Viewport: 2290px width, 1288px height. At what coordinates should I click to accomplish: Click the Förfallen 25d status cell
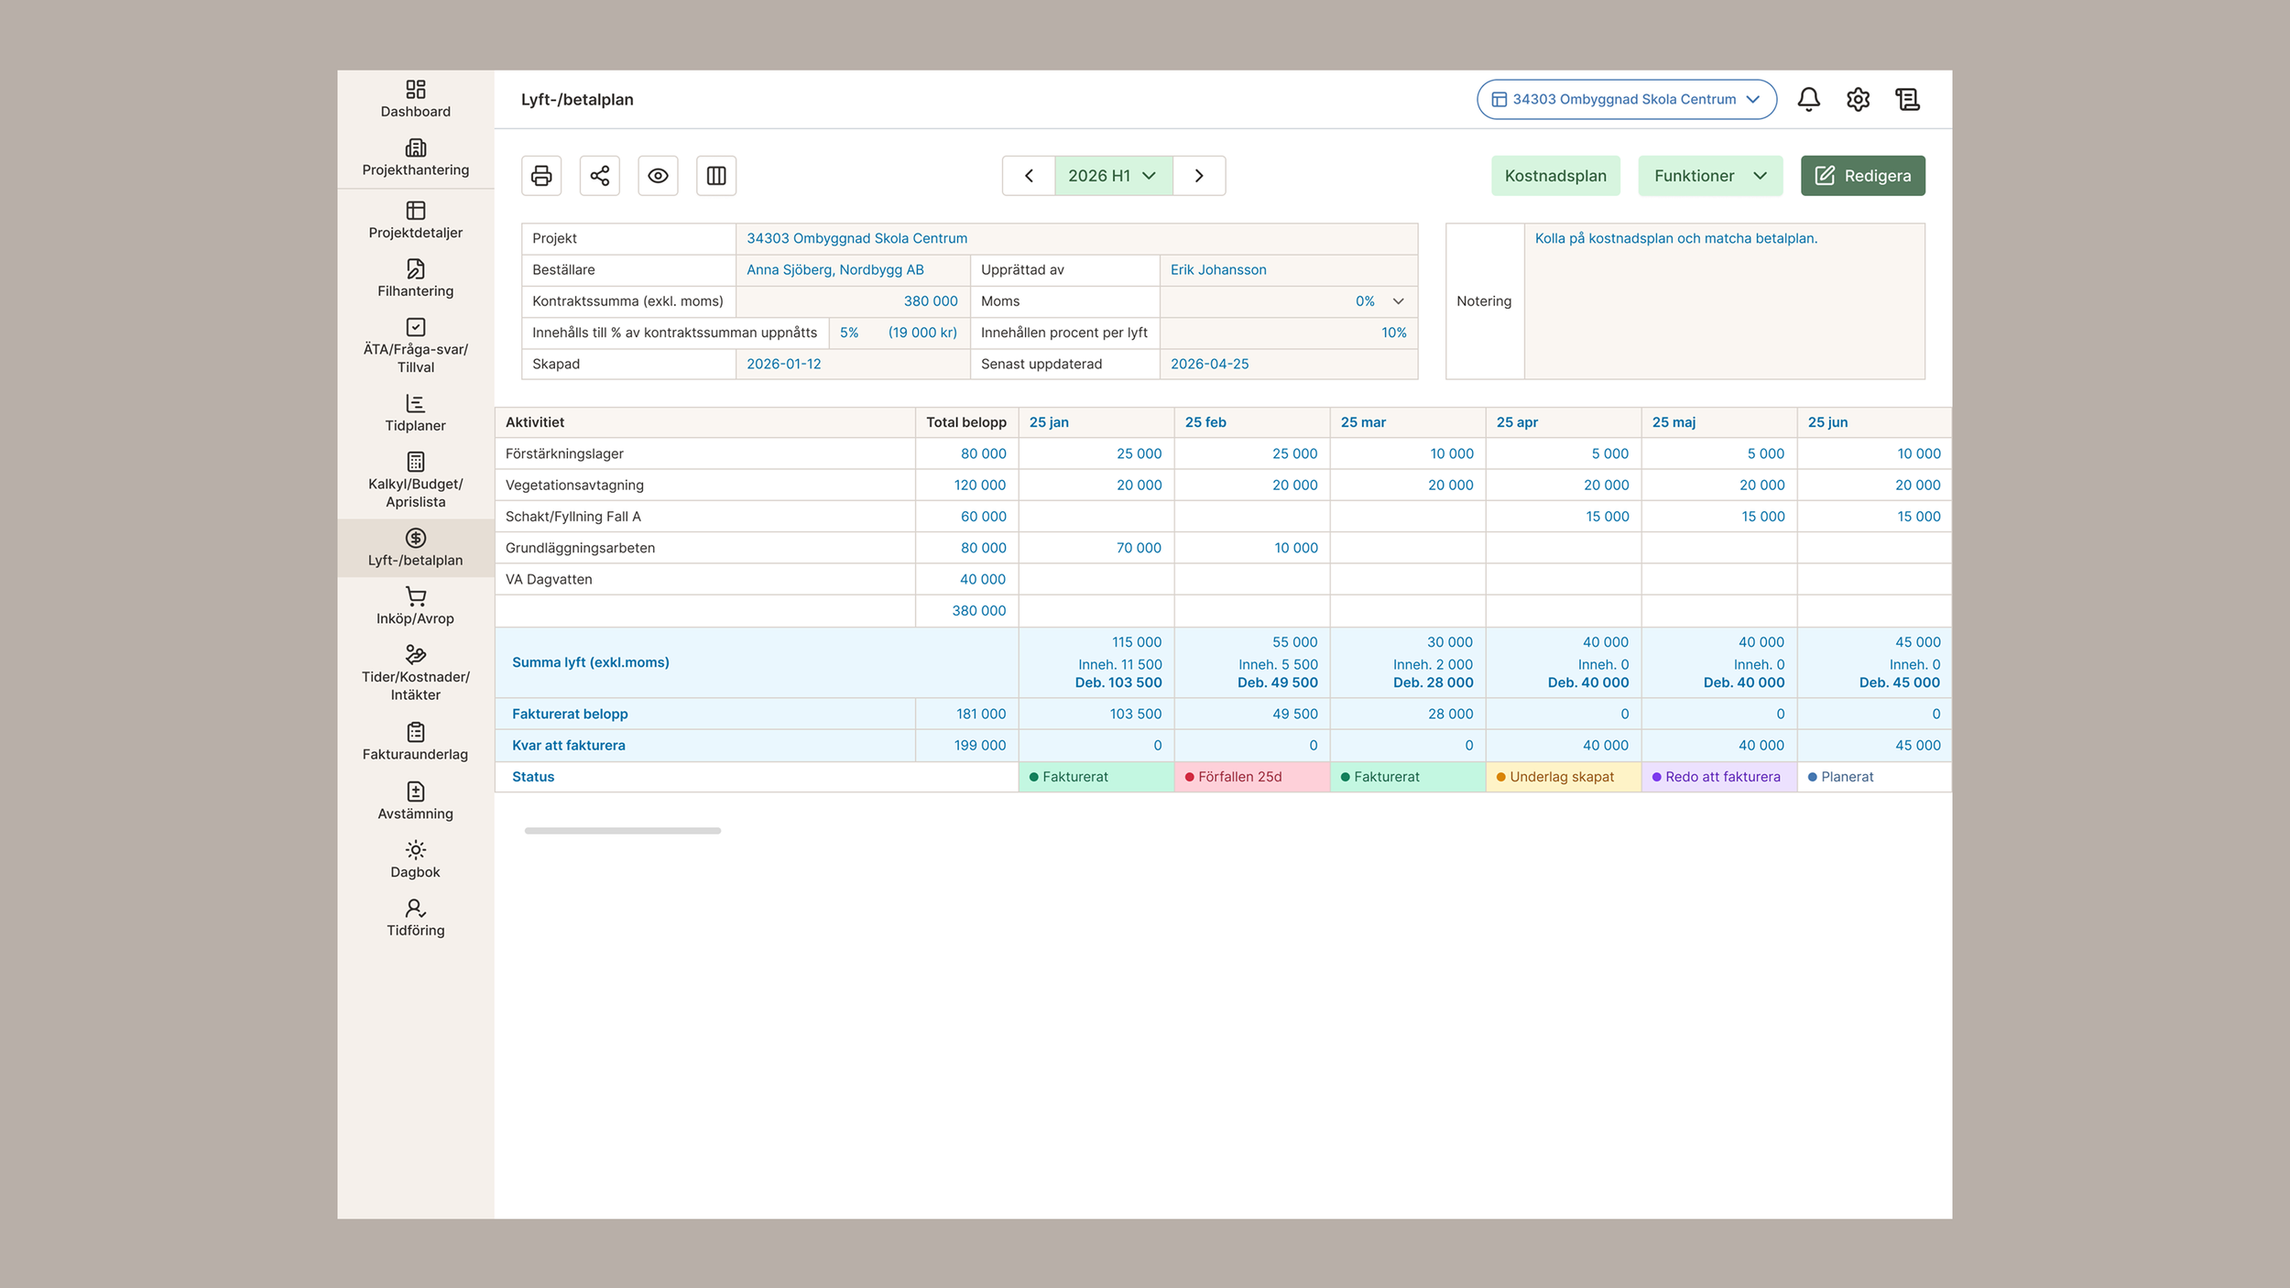1251,777
